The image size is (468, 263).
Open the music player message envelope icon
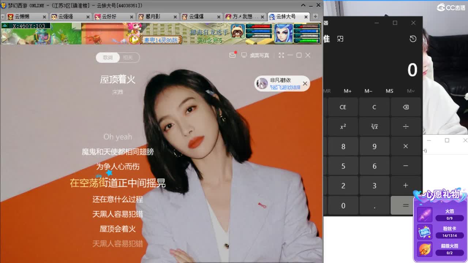click(233, 55)
